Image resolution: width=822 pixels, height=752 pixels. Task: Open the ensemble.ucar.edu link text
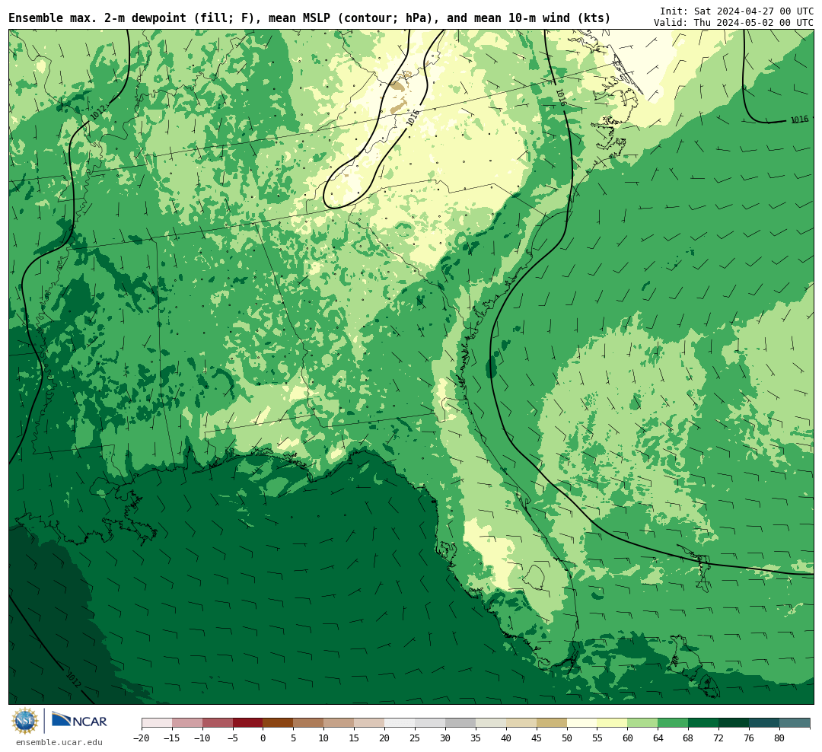59,742
